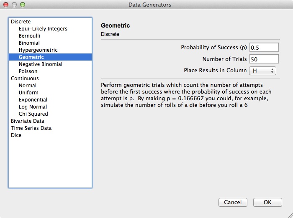Image resolution: width=293 pixels, height=218 pixels.
Task: Pick Hypergeometric from the list
Action: point(38,50)
